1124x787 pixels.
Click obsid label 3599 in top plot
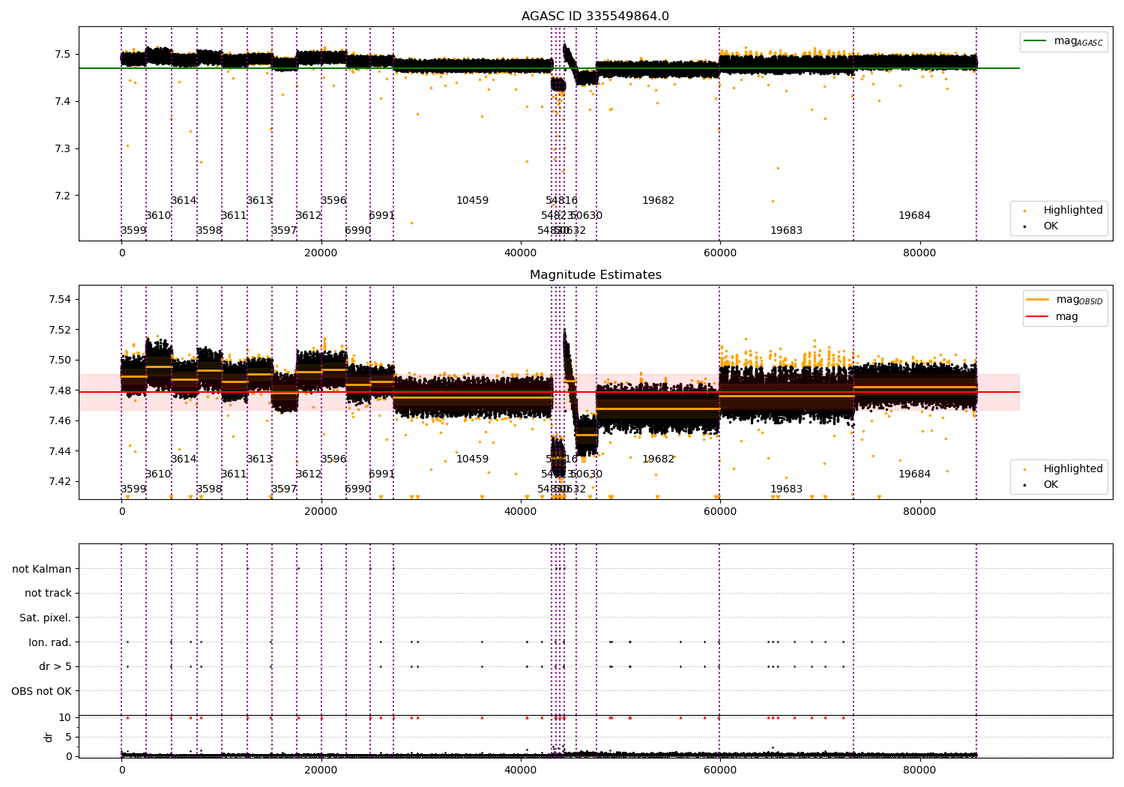[x=133, y=231]
